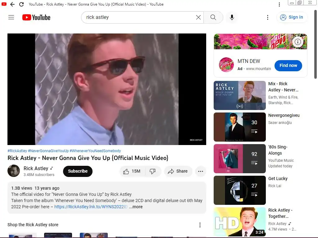Screen dimensions: 318x238
Task: Open Nevergonegiveu playlist thumbnail
Action: 240,127
